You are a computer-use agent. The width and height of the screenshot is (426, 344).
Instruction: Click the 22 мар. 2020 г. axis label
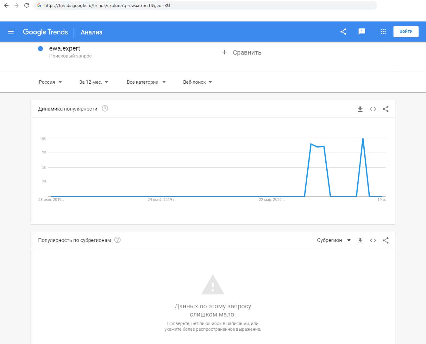coord(272,200)
